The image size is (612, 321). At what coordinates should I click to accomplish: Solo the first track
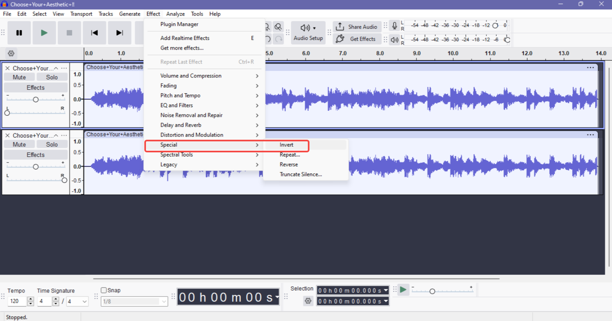click(52, 77)
